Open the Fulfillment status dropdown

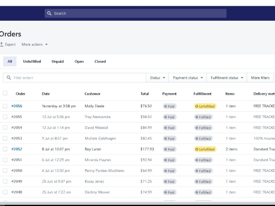tap(227, 78)
